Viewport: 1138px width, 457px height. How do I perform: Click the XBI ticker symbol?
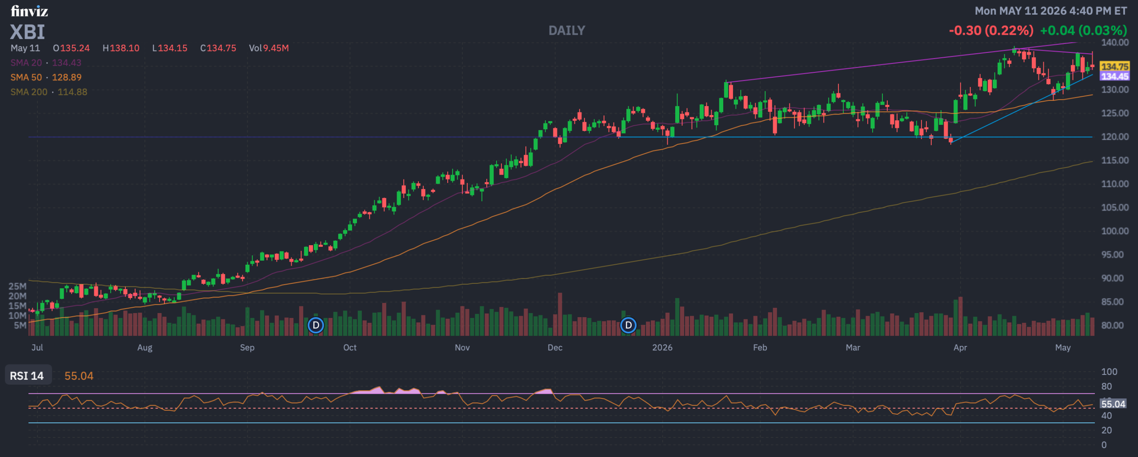[x=28, y=32]
